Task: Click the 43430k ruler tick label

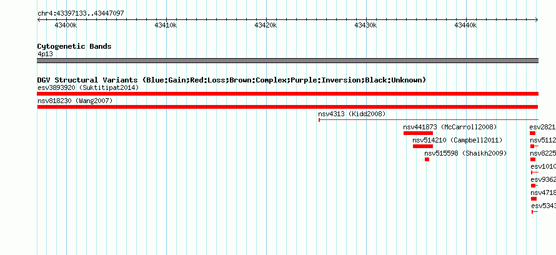Action: pos(365,25)
